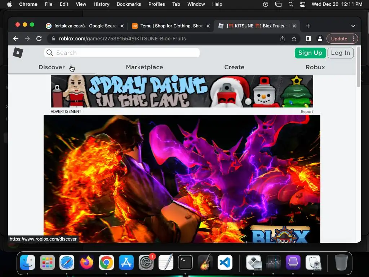Open Visual Studio Code from the dock

tap(225, 263)
